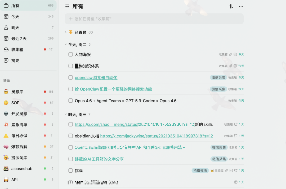Click the 添加任务至 收集箱 input field
The width and height of the screenshot is (286, 189).
[x=154, y=19]
